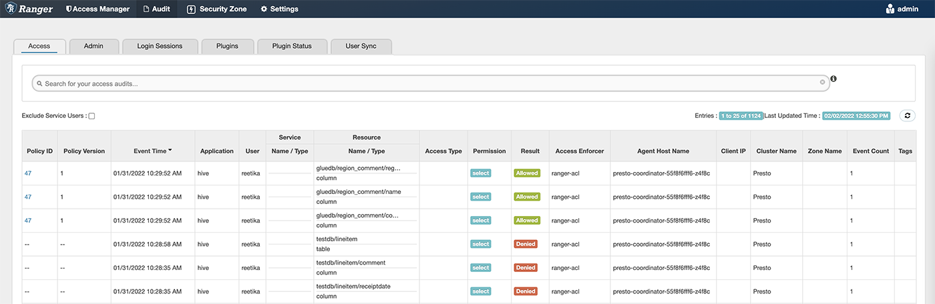Click the Ranger logo
The height and width of the screenshot is (304, 935).
28,9
